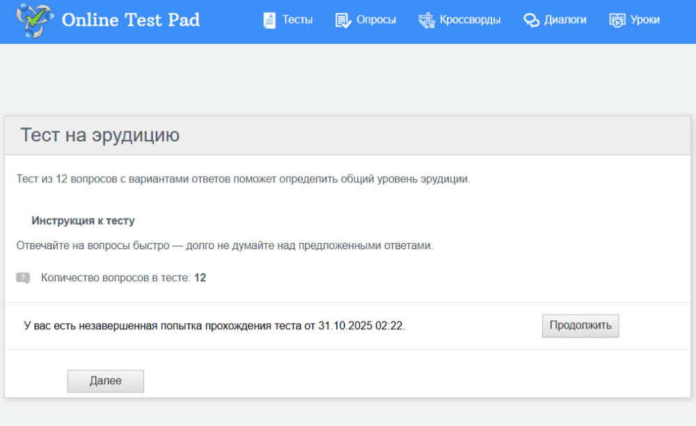Click the unfinished attempt notice text
Viewport: 696px width, 426px height.
pos(214,326)
